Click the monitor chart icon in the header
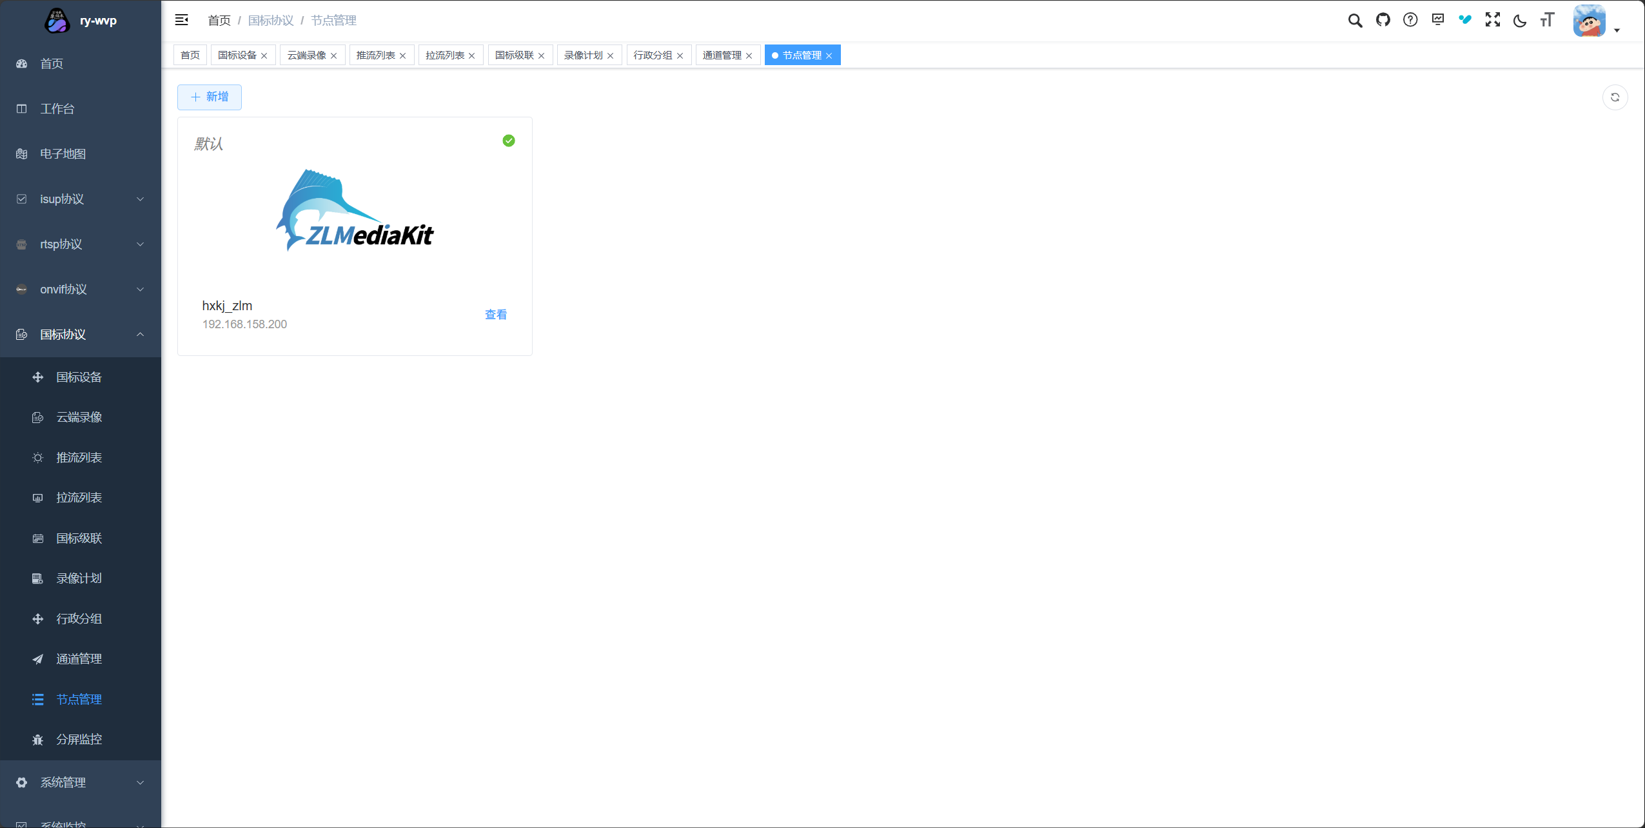1645x828 pixels. click(x=1437, y=20)
